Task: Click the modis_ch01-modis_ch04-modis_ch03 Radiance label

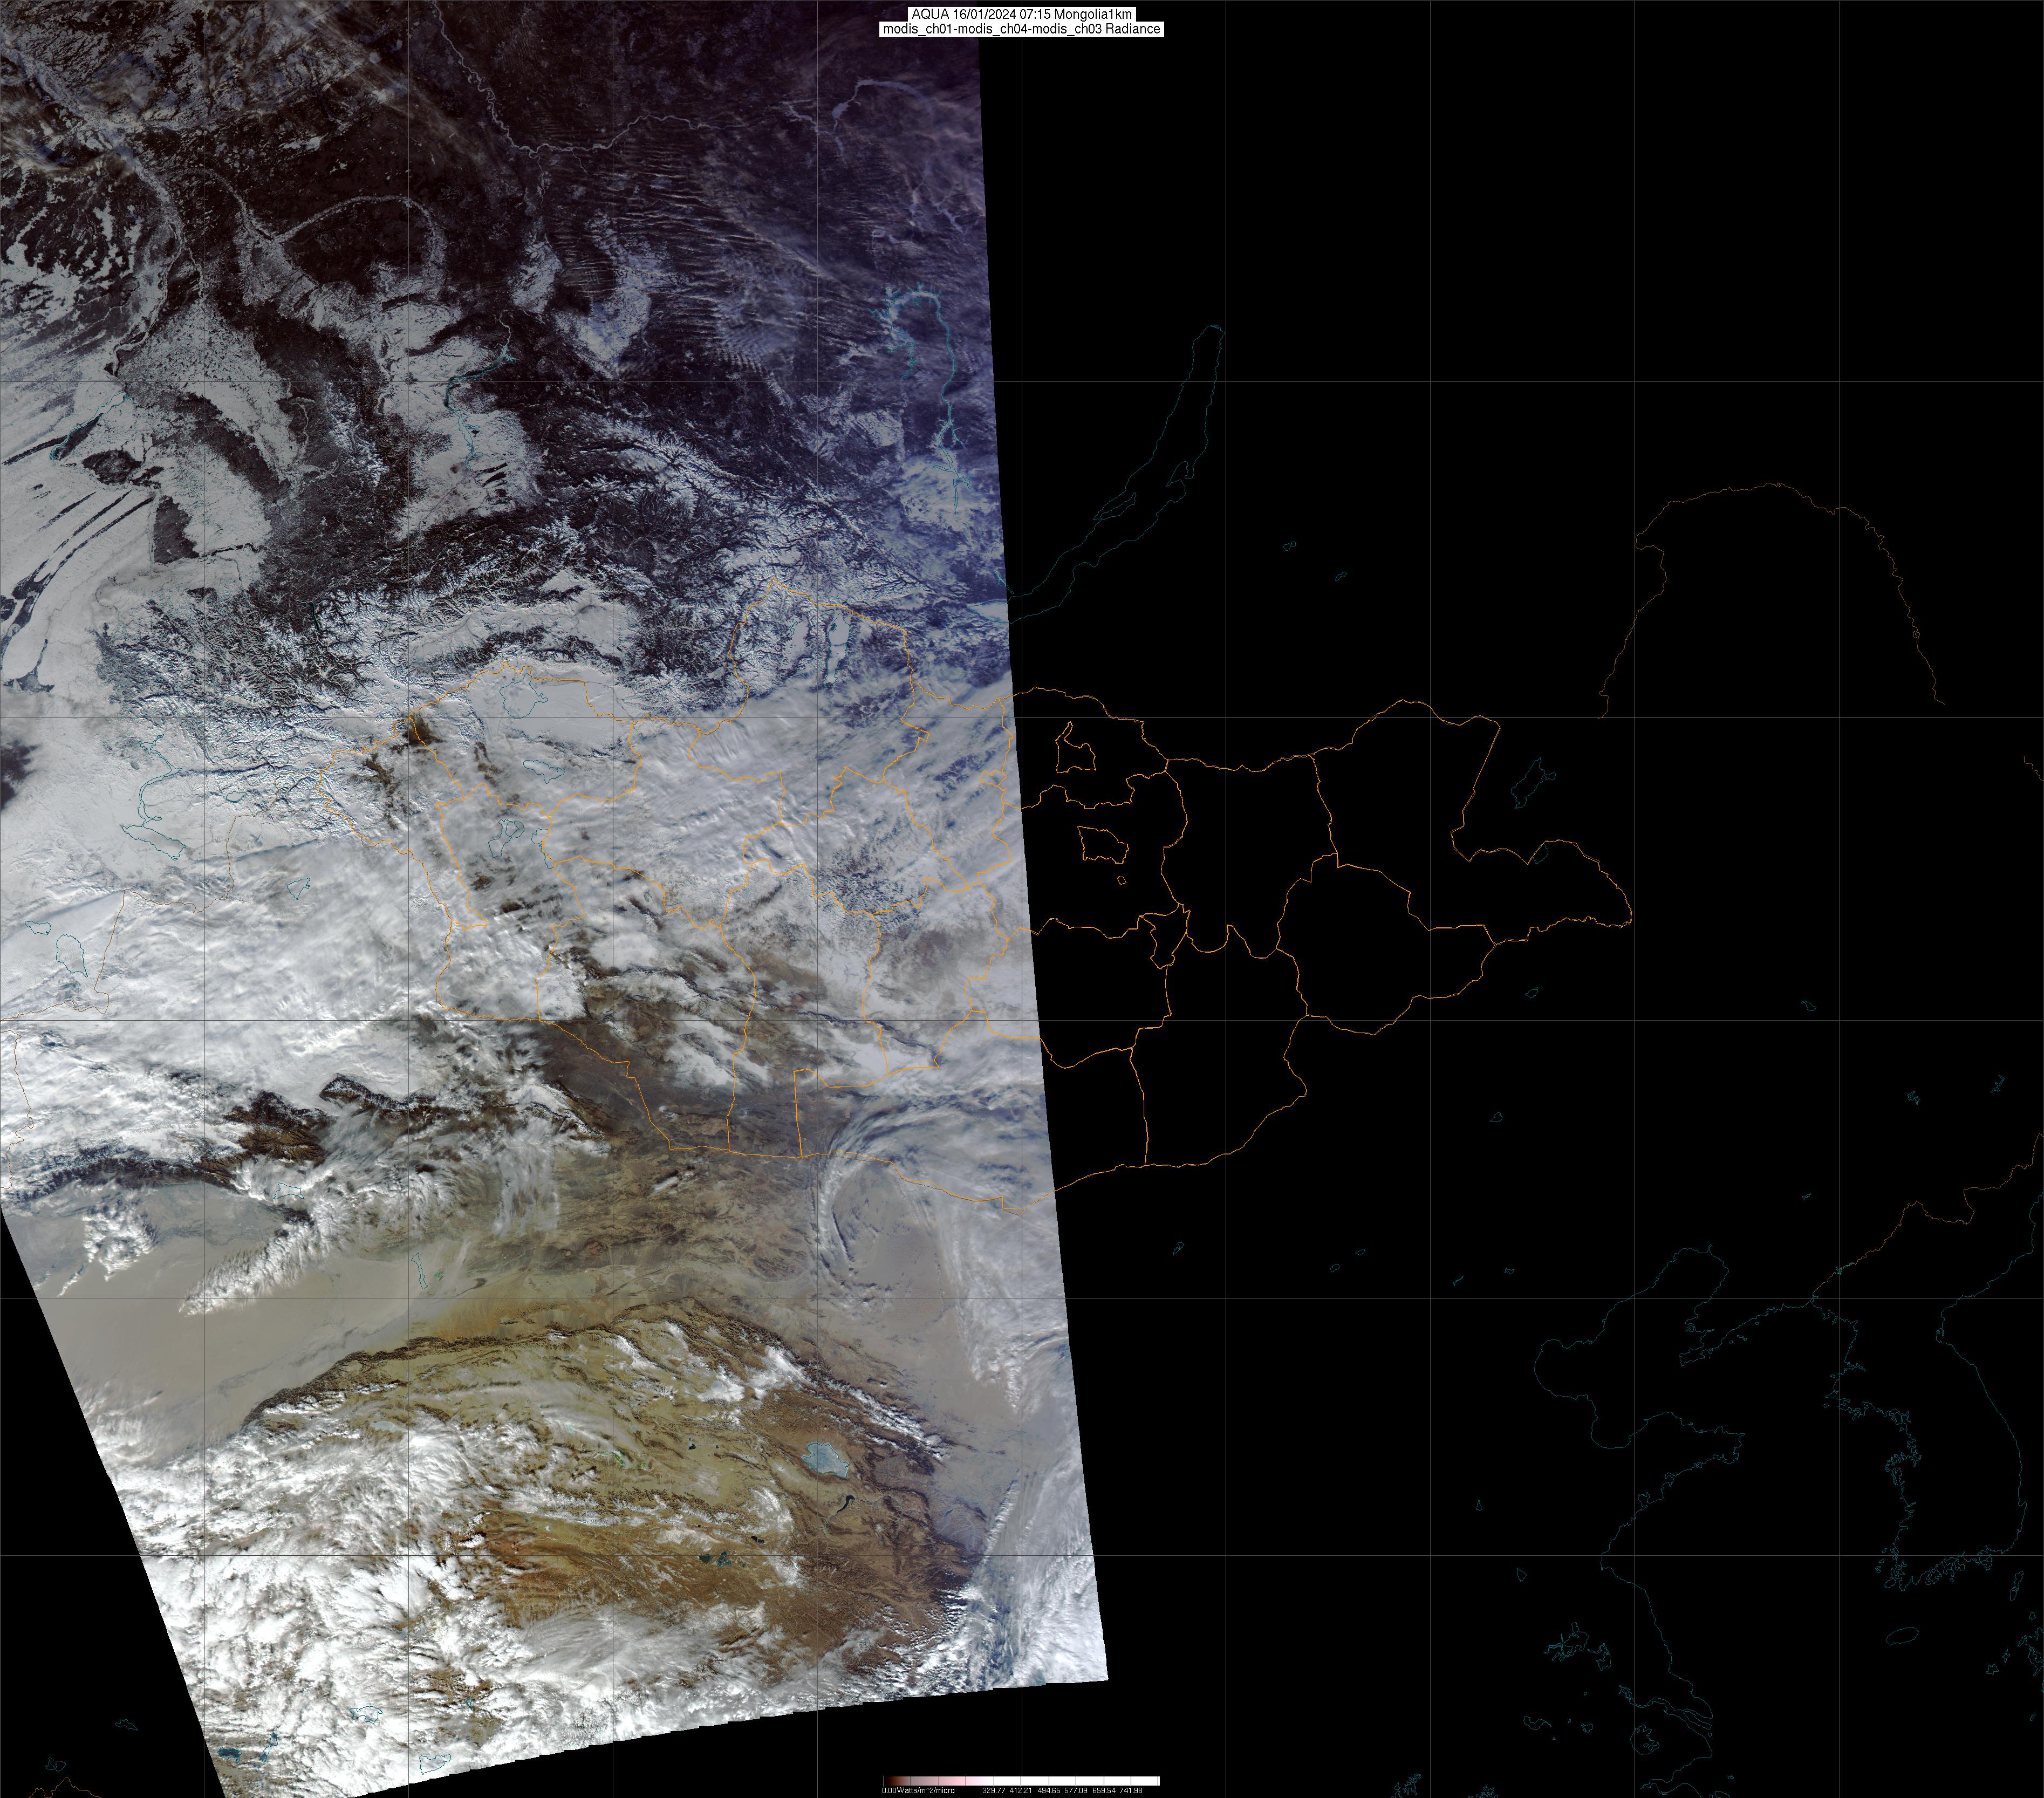Action: click(x=1022, y=29)
